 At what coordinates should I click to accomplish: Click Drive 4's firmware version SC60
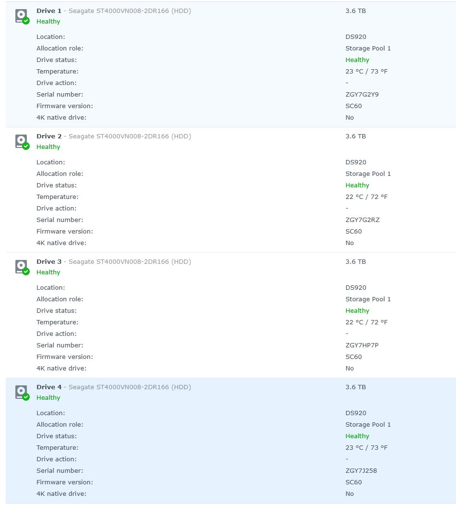[x=354, y=482]
